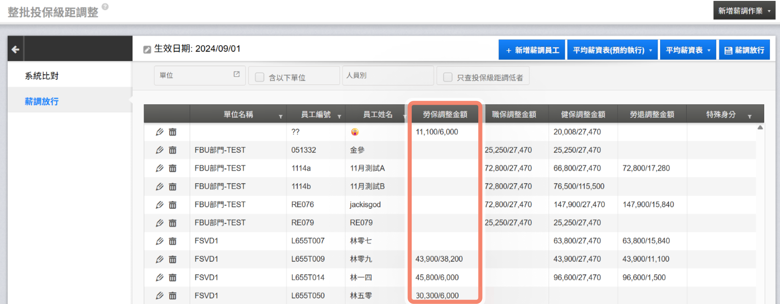Click trash icon for employee 林一四
This screenshot has width=780, height=304.
coord(173,277)
